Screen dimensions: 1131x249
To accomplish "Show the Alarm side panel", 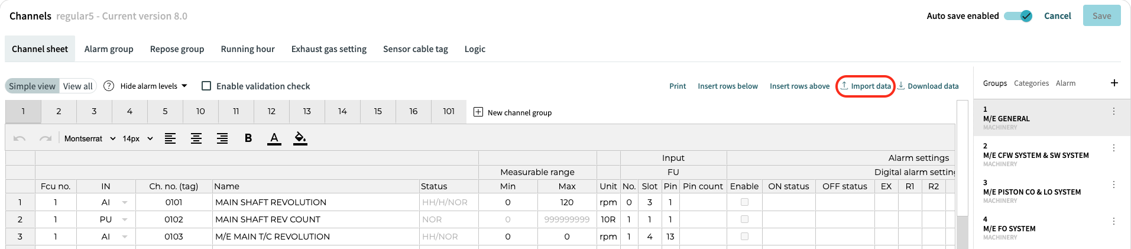I will (1065, 83).
